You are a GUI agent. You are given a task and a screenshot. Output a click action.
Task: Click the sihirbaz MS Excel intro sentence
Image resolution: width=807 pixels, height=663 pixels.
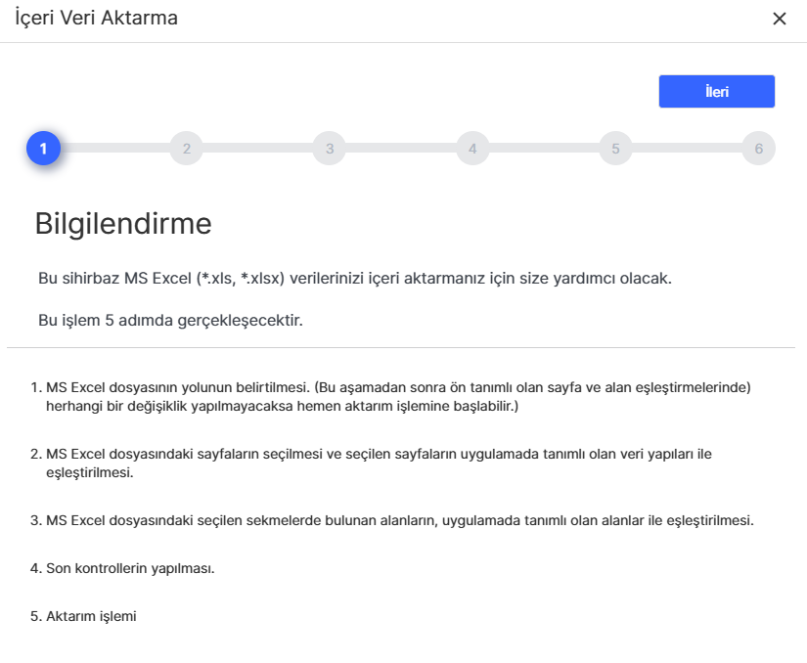pyautogui.click(x=354, y=279)
